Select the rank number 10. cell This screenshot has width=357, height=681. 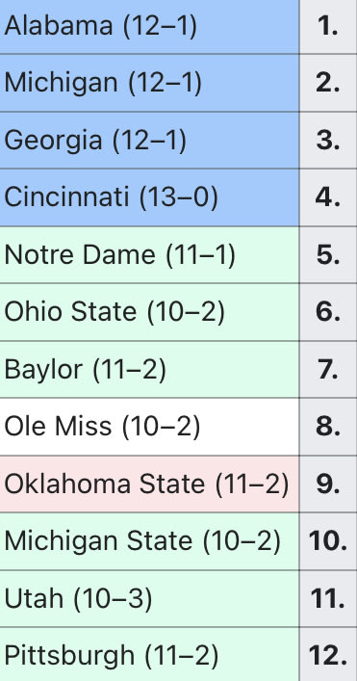tap(328, 541)
